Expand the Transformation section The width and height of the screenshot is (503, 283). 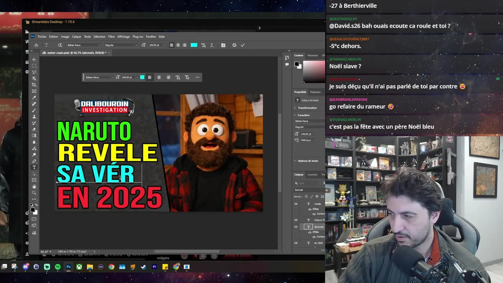click(296, 108)
